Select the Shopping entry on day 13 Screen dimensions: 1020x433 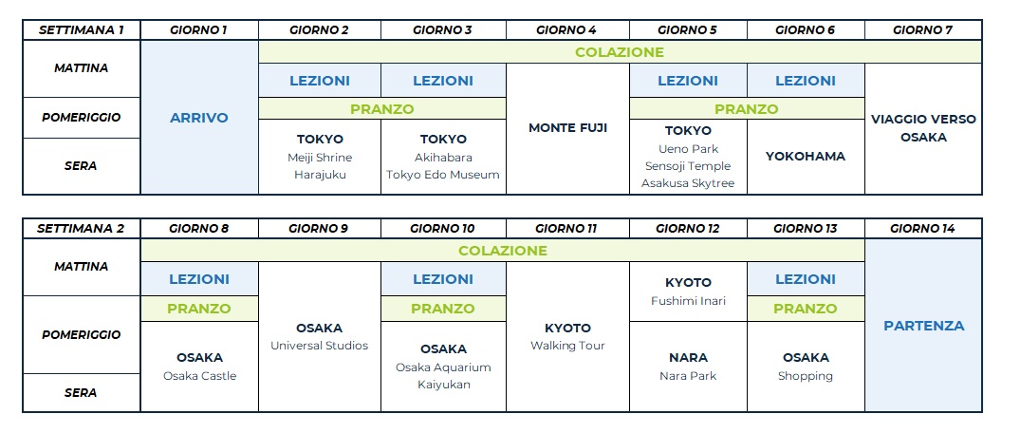pyautogui.click(x=806, y=376)
